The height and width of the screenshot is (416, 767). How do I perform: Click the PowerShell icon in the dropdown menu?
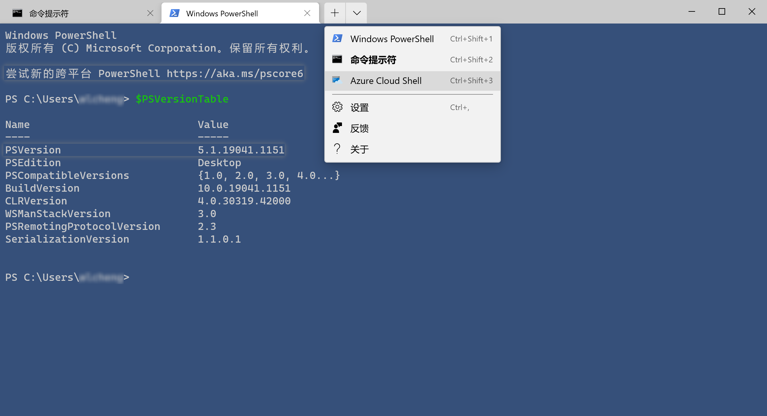click(337, 39)
